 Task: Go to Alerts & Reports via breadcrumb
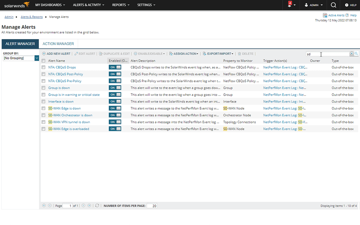[32, 17]
